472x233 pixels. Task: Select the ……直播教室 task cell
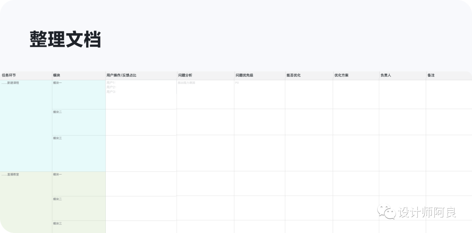pos(26,202)
